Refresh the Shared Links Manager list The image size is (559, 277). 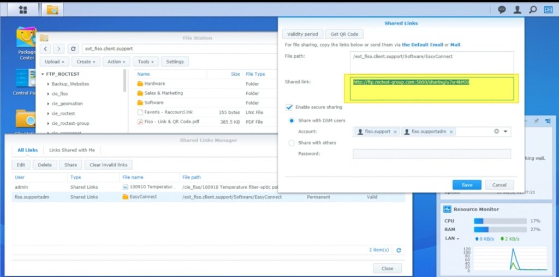399,250
